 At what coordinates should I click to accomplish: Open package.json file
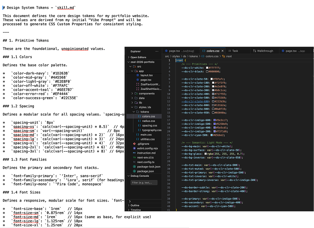(x=146, y=171)
